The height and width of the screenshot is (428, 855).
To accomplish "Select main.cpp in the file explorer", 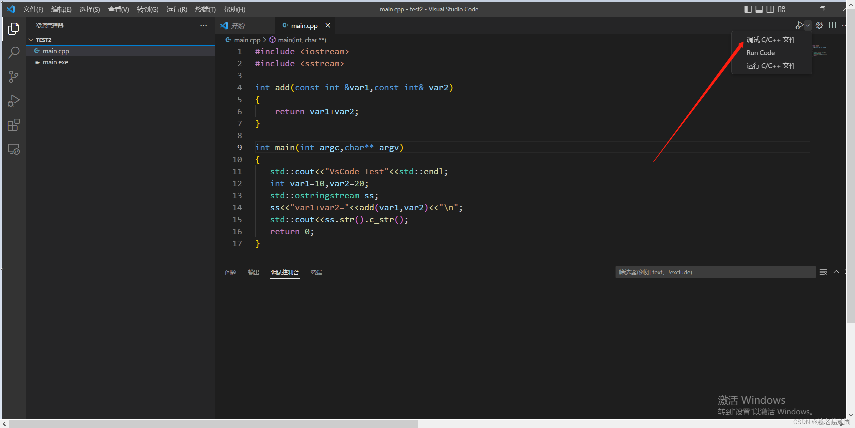I will point(120,51).
